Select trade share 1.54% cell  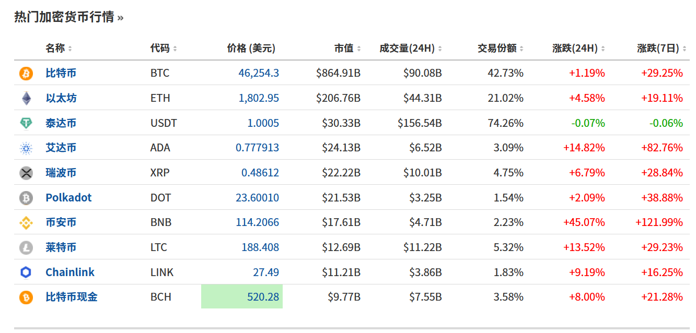click(x=508, y=198)
